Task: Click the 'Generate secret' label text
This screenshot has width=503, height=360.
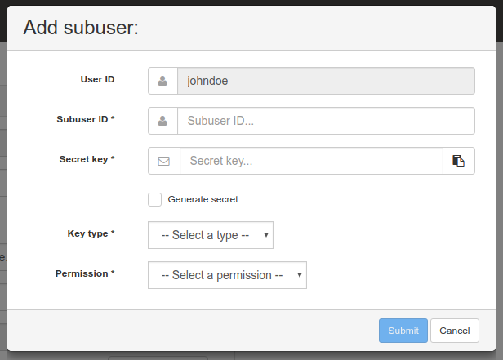Action: [x=203, y=199]
